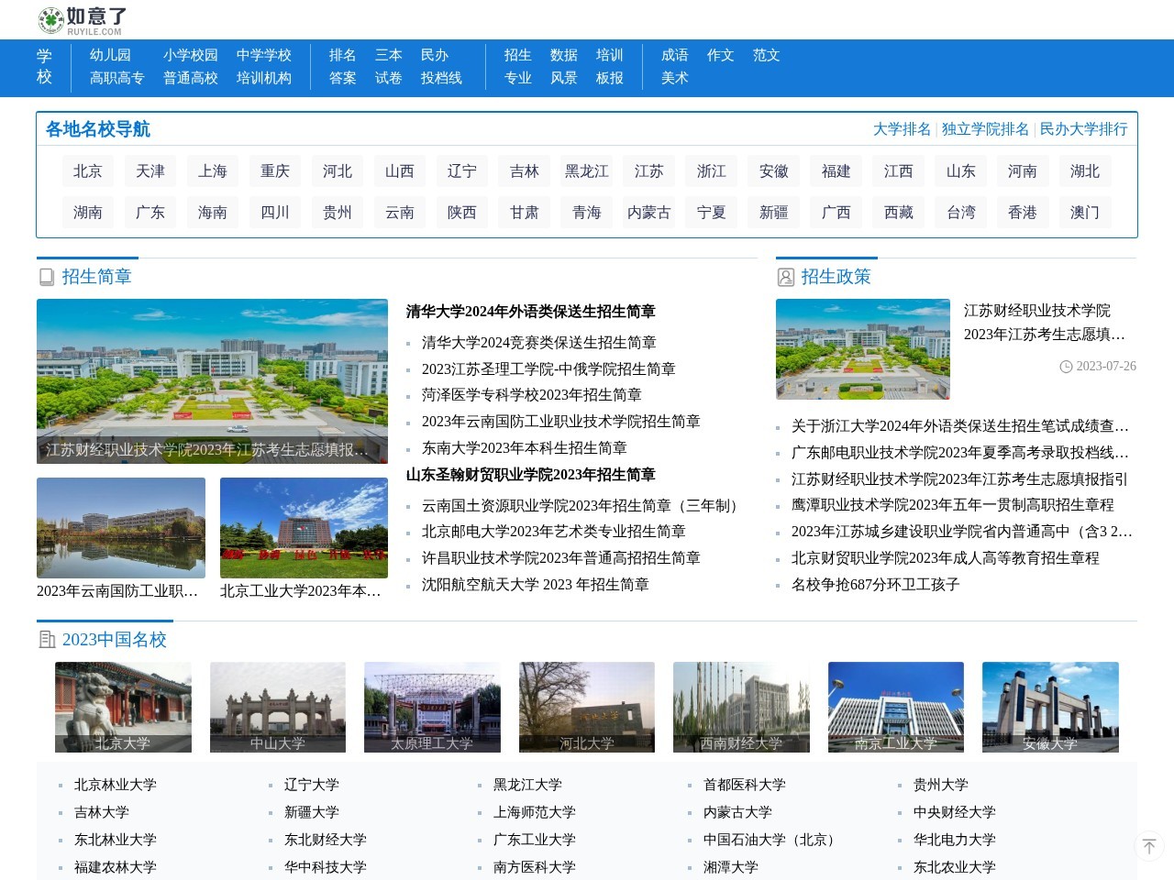Click the 招生简章 section book icon
The image size is (1174, 880).
click(47, 277)
